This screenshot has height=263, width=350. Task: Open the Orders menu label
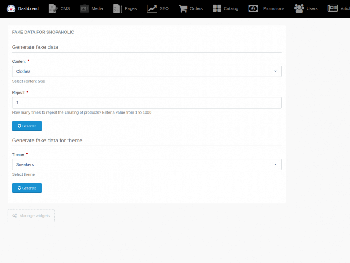[x=196, y=8]
